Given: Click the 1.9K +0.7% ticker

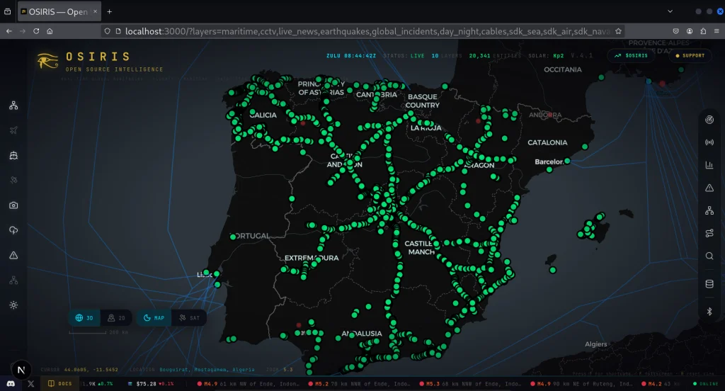Looking at the screenshot, I should [98, 384].
